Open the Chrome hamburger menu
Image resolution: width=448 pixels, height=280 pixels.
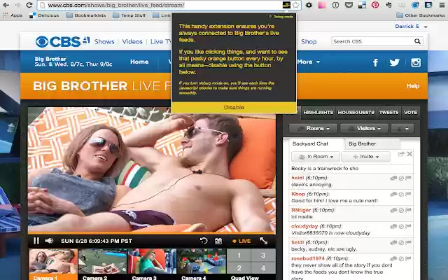click(x=442, y=5)
